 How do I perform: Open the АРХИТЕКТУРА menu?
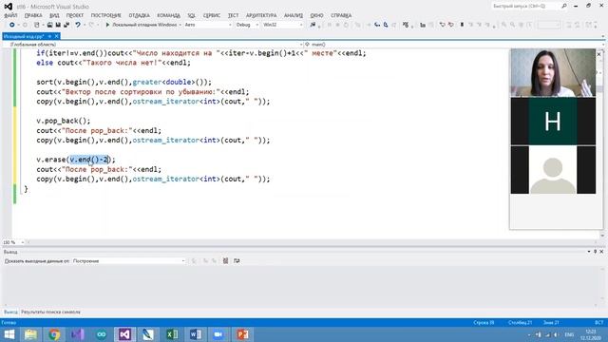click(261, 15)
